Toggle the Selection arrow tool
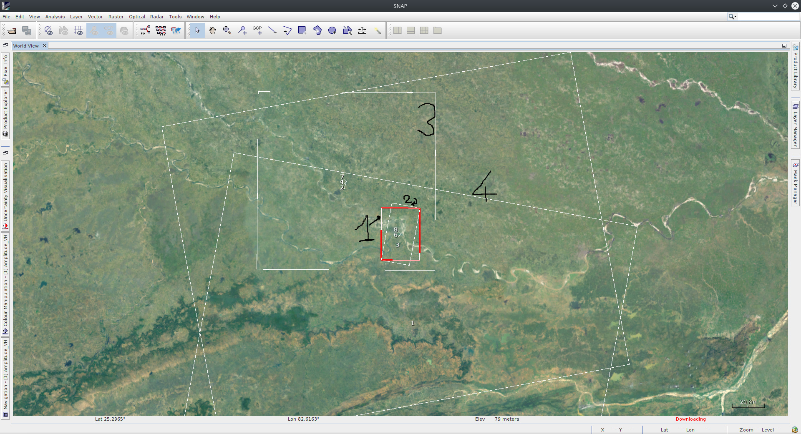Image resolution: width=801 pixels, height=434 pixels. (197, 30)
